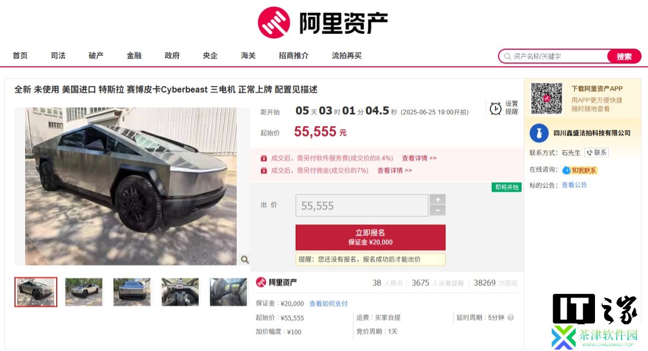Click the red 搜索 search button
The width and height of the screenshot is (648, 351).
624,56
